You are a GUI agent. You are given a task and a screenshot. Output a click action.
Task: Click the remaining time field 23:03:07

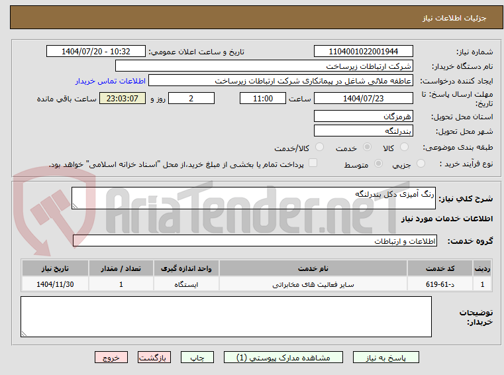pyautogui.click(x=123, y=98)
